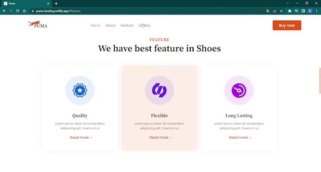
Task: Reload the page with refresh icon
Action: point(17,11)
